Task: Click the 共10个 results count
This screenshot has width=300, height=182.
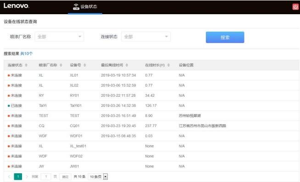Action: coord(27,54)
